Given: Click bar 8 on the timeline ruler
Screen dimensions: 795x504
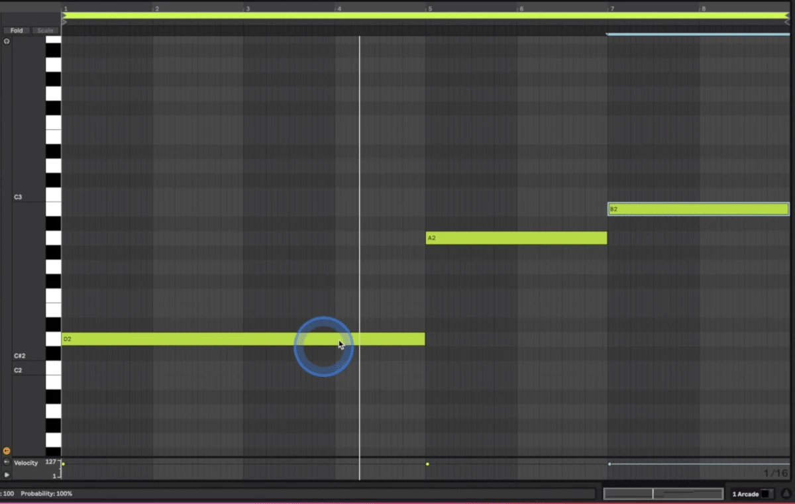Looking at the screenshot, I should 703,9.
